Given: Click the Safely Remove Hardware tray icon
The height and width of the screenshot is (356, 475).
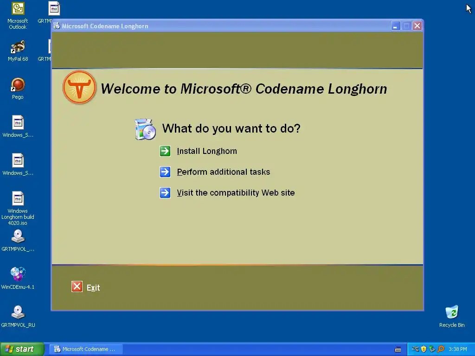Looking at the screenshot, I should [415, 349].
